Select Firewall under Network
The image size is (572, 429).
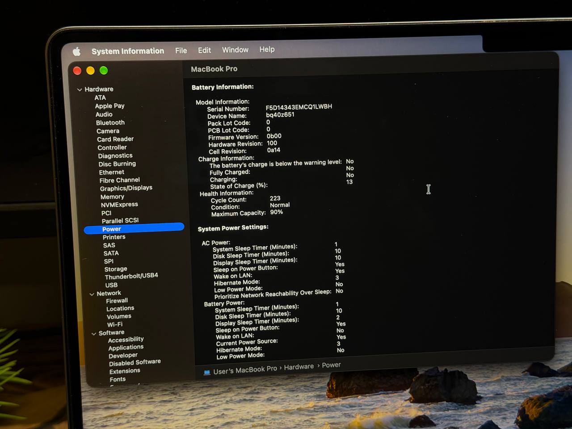117,301
